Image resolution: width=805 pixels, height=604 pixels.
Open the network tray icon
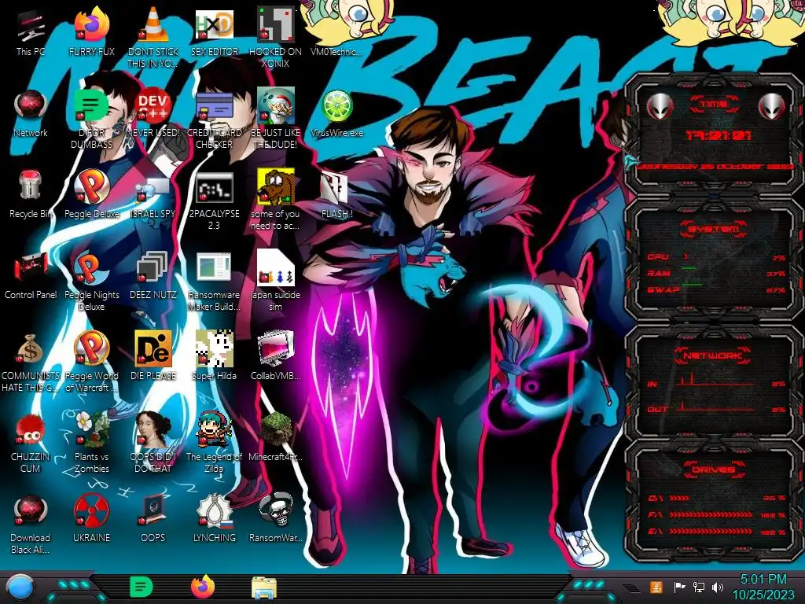698,587
